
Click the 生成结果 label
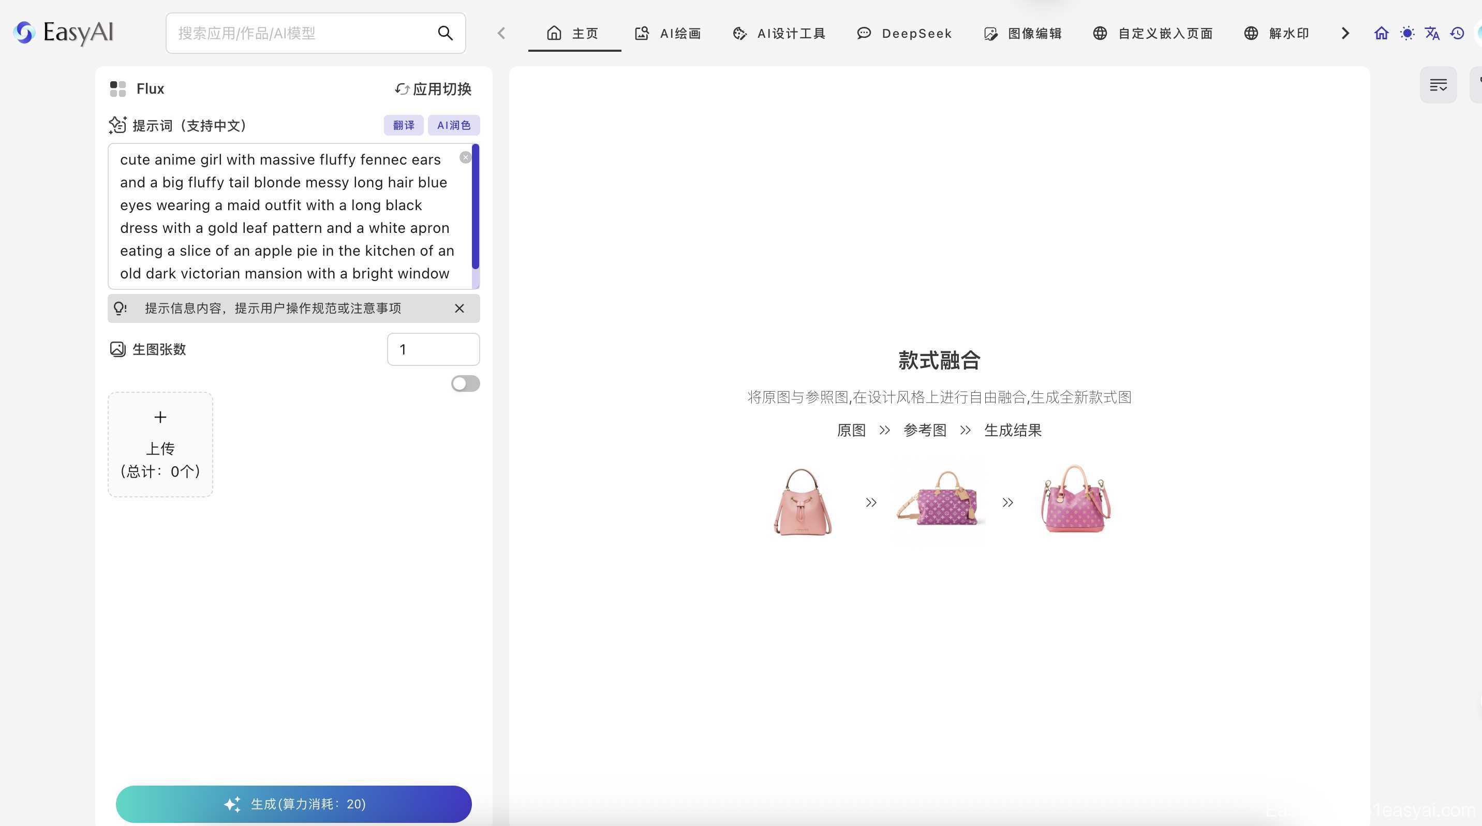pyautogui.click(x=1013, y=430)
